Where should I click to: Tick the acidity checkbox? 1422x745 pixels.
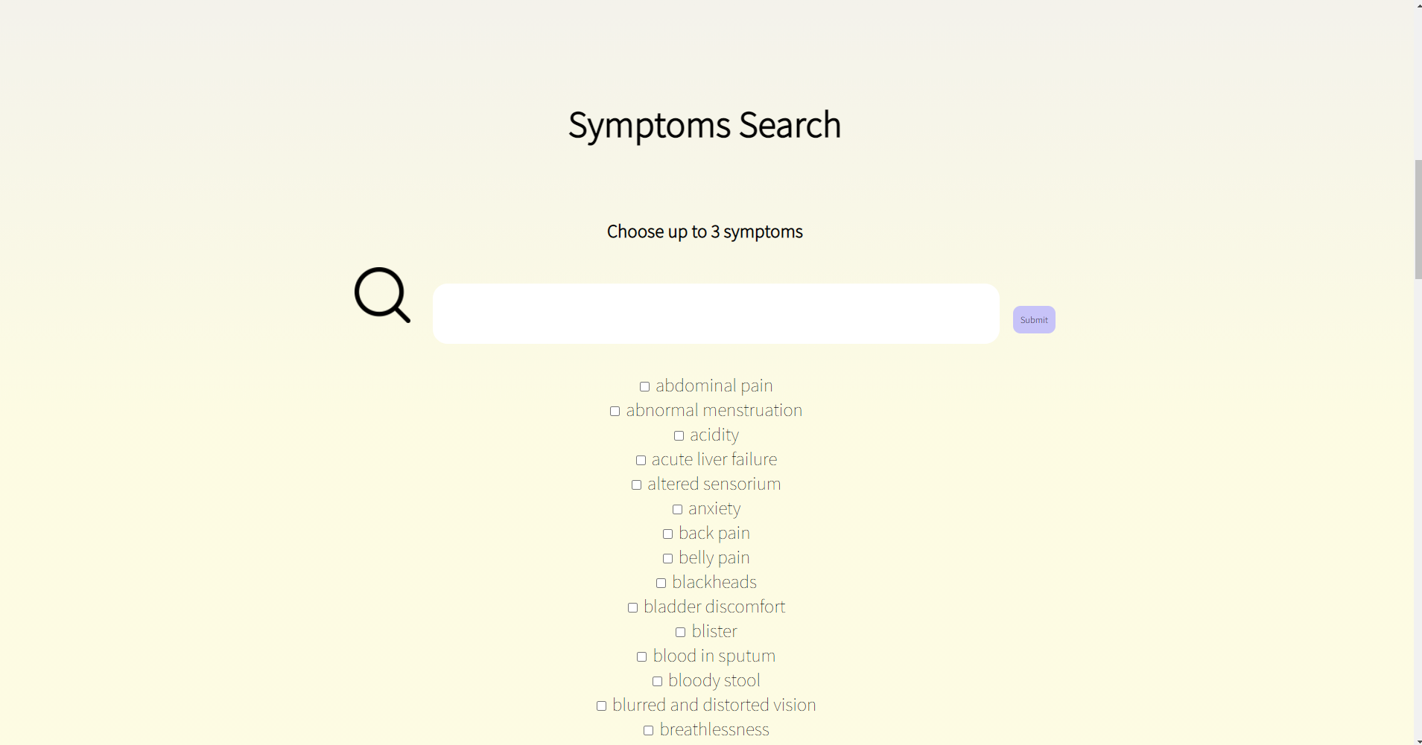pos(679,435)
